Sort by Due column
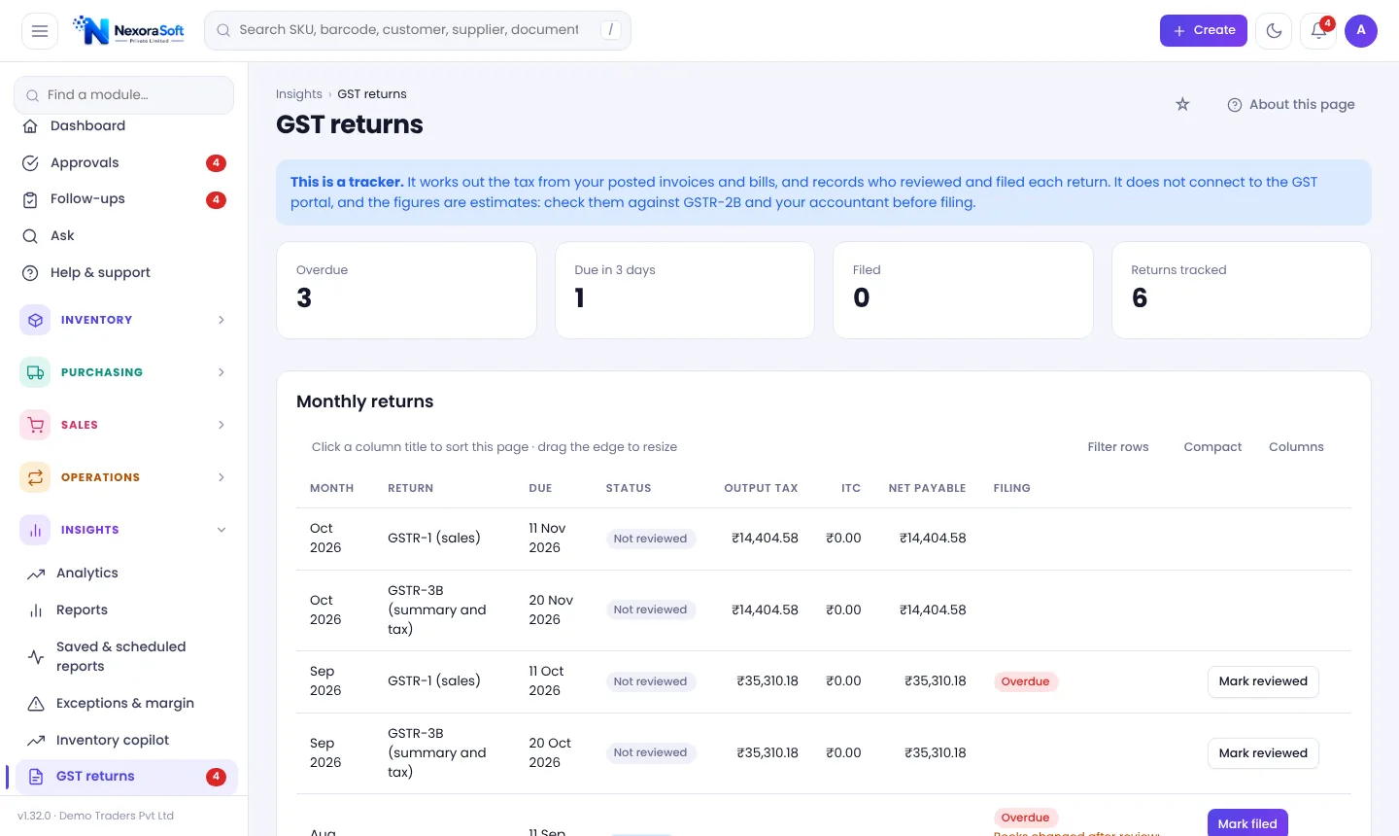Screen dimensions: 1399x836 [x=540, y=488]
